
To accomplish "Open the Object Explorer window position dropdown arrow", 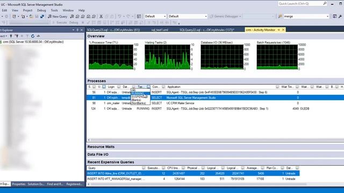I will click(x=73, y=30).
